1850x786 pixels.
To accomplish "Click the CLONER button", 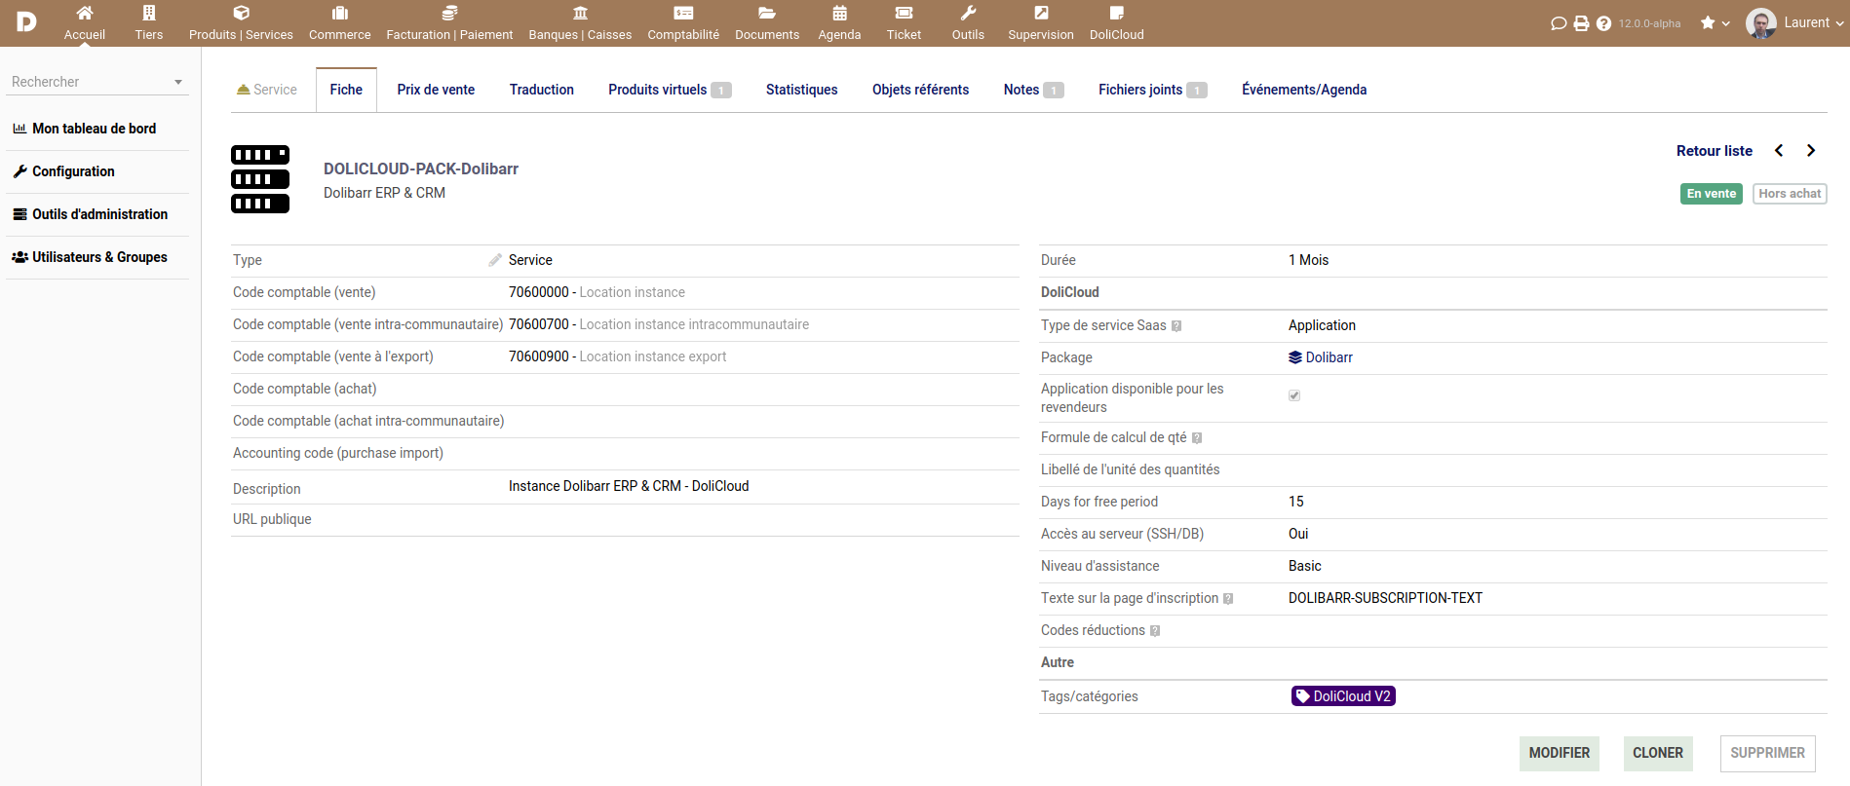I will point(1658,753).
